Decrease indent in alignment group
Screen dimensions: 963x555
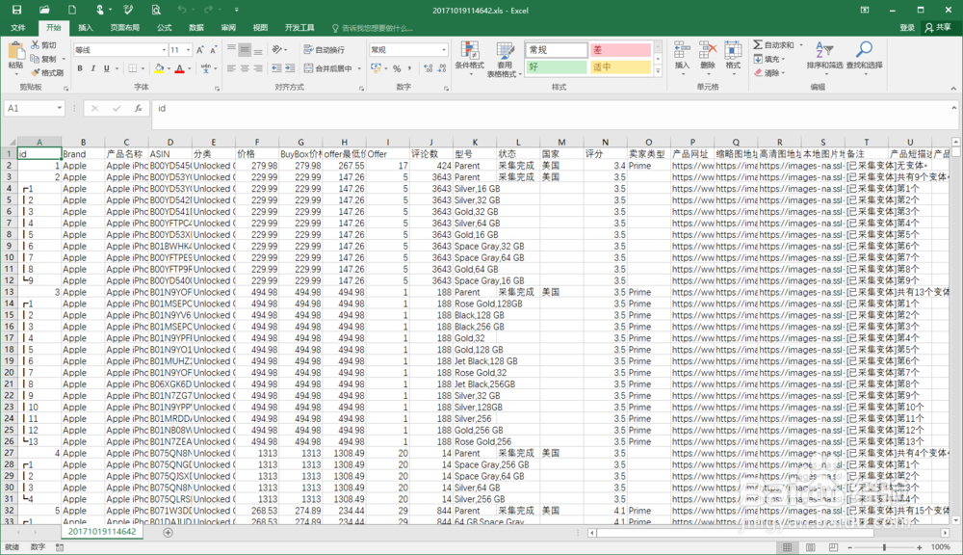pyautogui.click(x=277, y=68)
